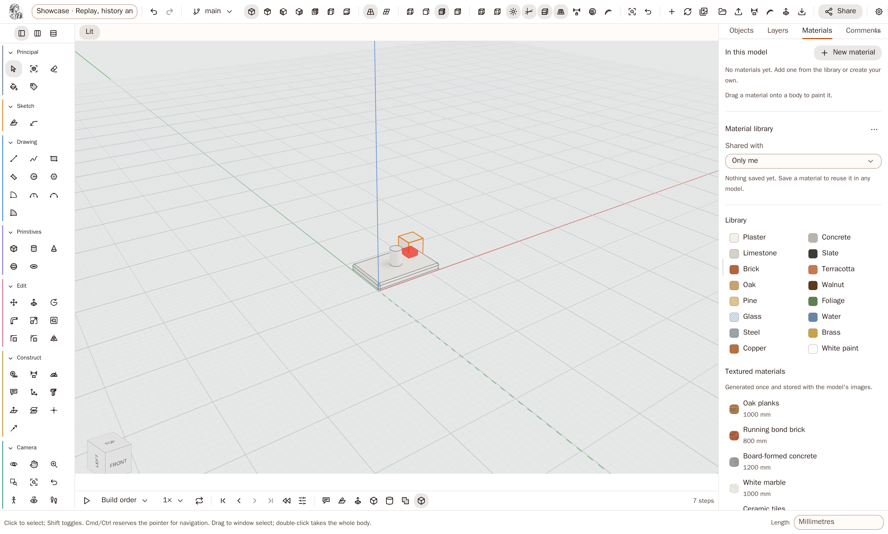Screen dimensions: 888x534
Task: Select the Brass color swatch
Action: pyautogui.click(x=812, y=333)
